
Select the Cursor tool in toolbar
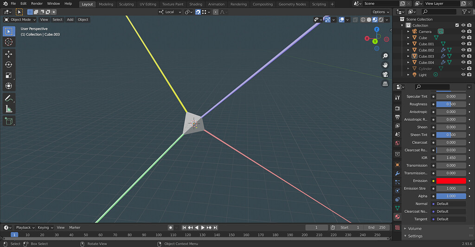coord(9,42)
